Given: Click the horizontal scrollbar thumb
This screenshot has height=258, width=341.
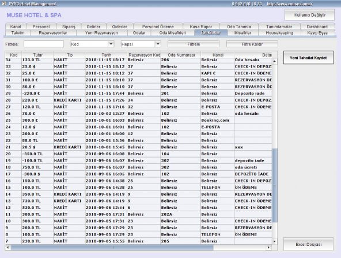Looking at the screenshot, I should tap(112, 248).
